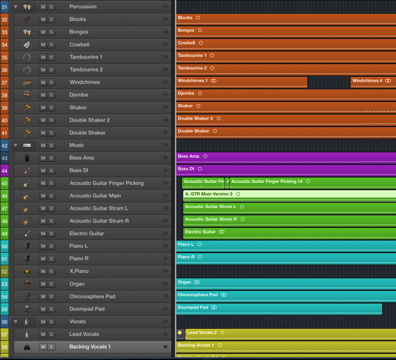Collapse the Vocals track stack

[15, 322]
